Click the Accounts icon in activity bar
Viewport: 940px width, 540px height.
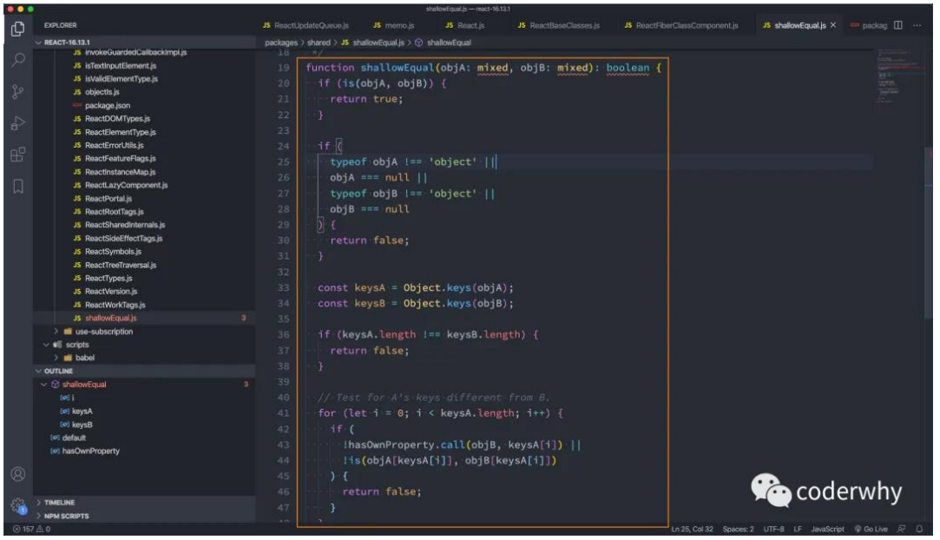[16, 475]
